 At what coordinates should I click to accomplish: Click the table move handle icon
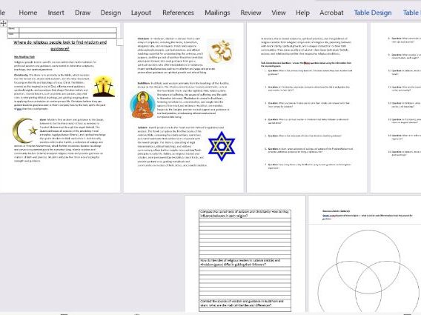pyautogui.click(x=3, y=24)
